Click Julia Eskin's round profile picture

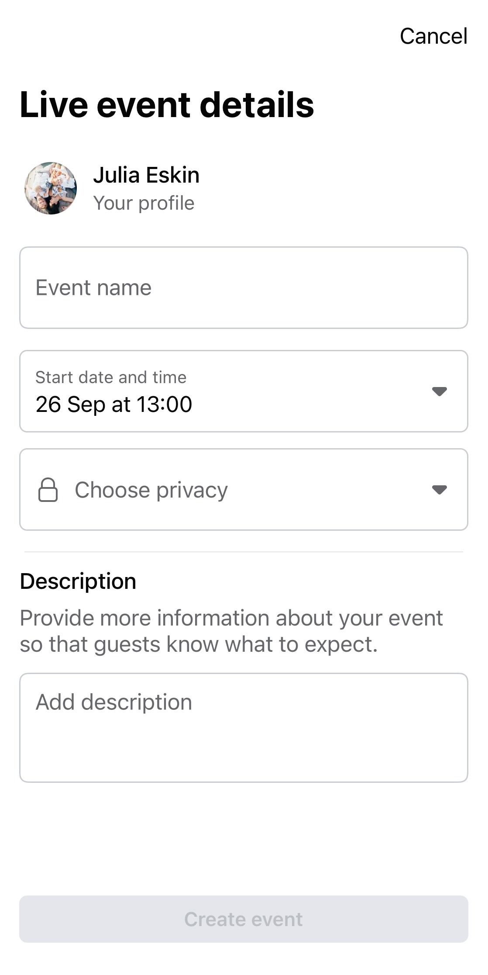(x=51, y=188)
